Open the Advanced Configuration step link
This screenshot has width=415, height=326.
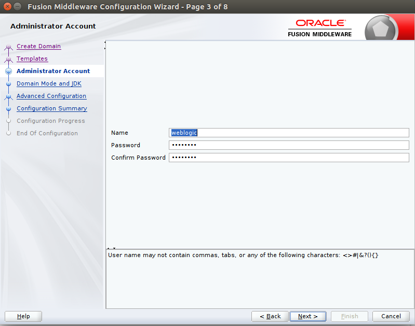coord(51,96)
